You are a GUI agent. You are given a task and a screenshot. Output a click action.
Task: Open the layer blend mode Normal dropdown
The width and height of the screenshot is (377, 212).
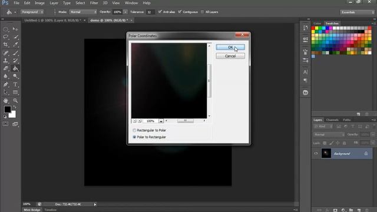click(x=329, y=134)
